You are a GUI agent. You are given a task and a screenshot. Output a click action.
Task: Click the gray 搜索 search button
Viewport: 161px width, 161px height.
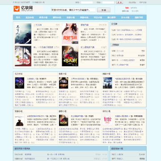coord(104,10)
